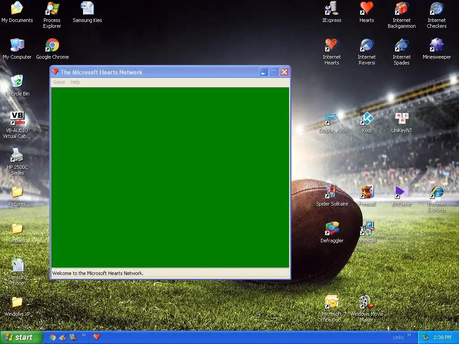Launch the Internet Checkers shortcut
459x344 pixels.
(x=437, y=15)
